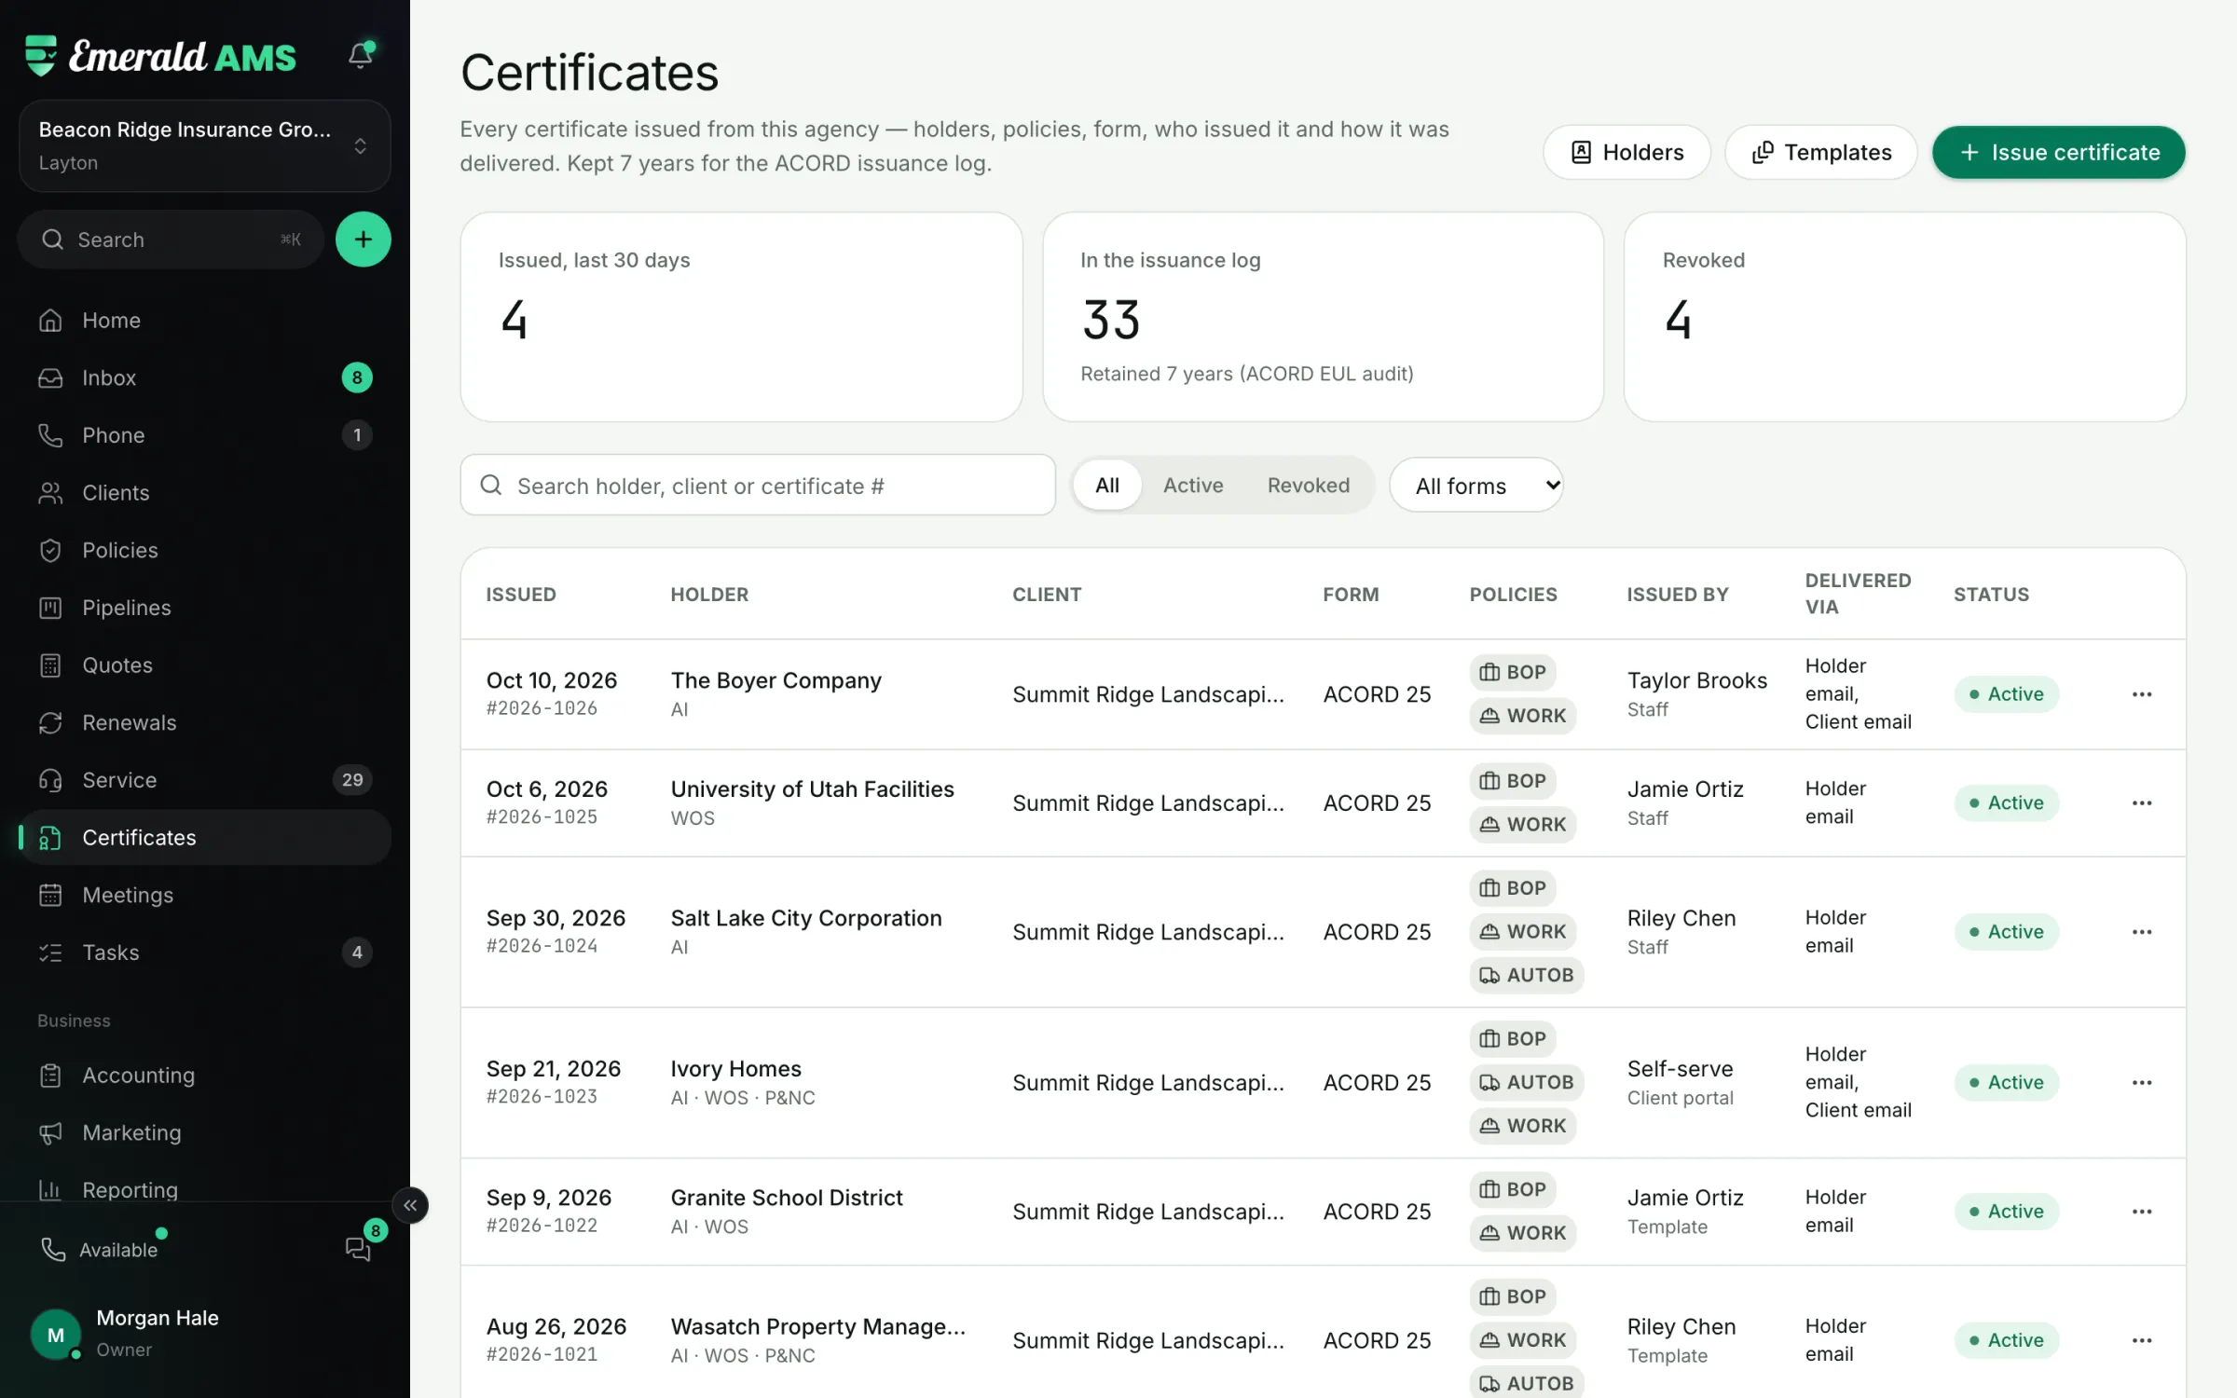Click the Issued column header
2237x1398 pixels.
(x=520, y=595)
